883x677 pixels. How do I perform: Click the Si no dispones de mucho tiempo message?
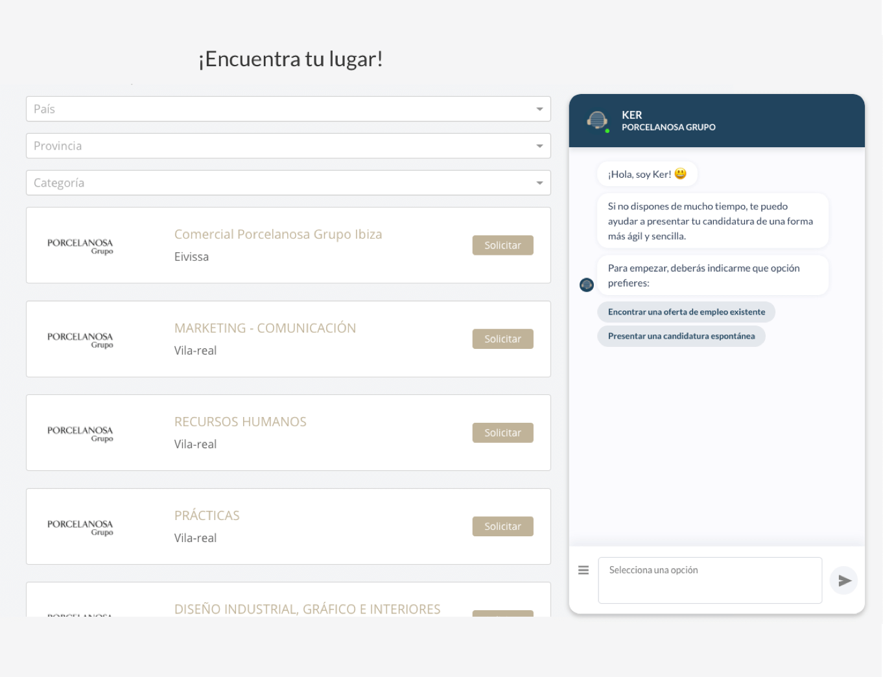712,221
